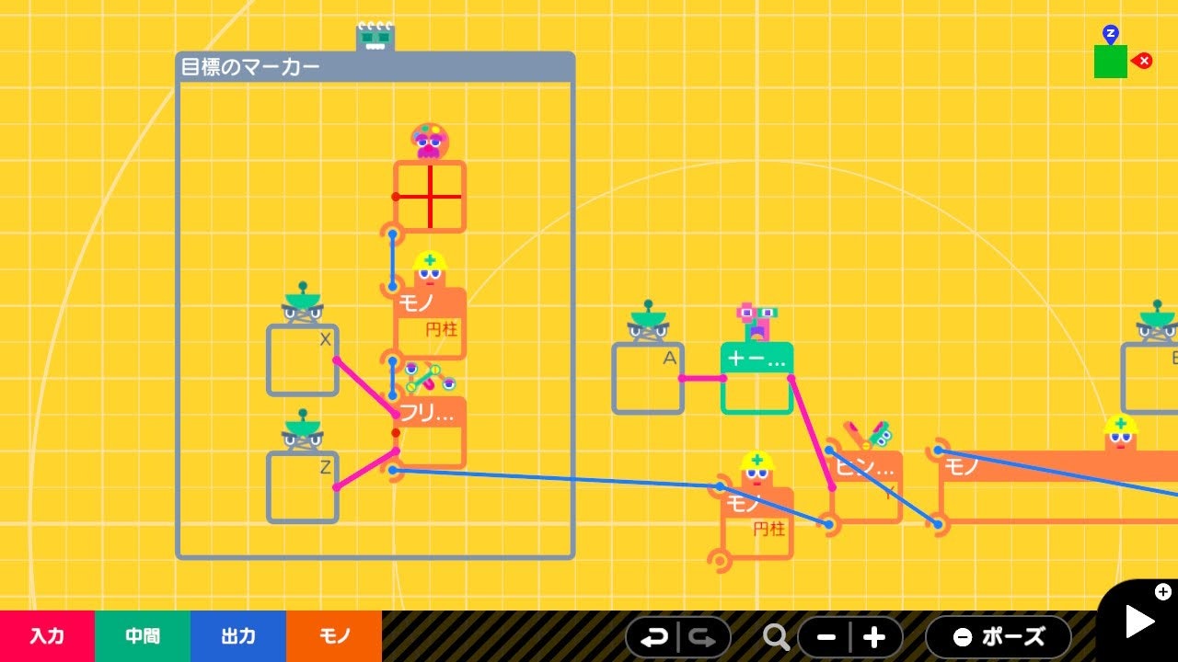The image size is (1178, 662).
Task: Open the ポーズ pause menu button
Action: (999, 637)
